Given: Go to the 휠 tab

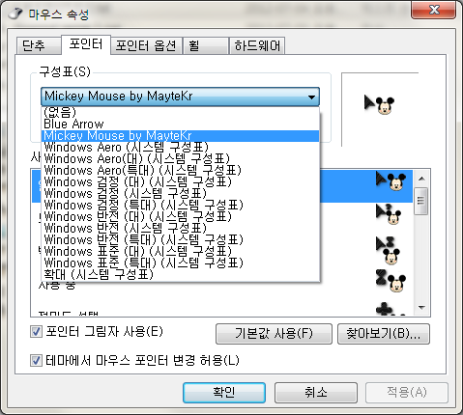Looking at the screenshot, I should [206, 45].
